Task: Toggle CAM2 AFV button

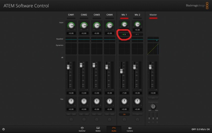Action: point(87,115)
